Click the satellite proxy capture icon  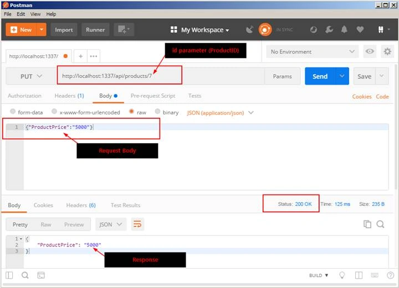pos(249,30)
